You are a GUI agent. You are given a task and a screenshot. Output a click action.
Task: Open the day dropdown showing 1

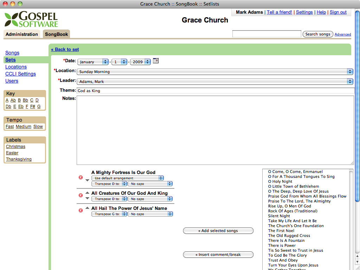coord(119,62)
